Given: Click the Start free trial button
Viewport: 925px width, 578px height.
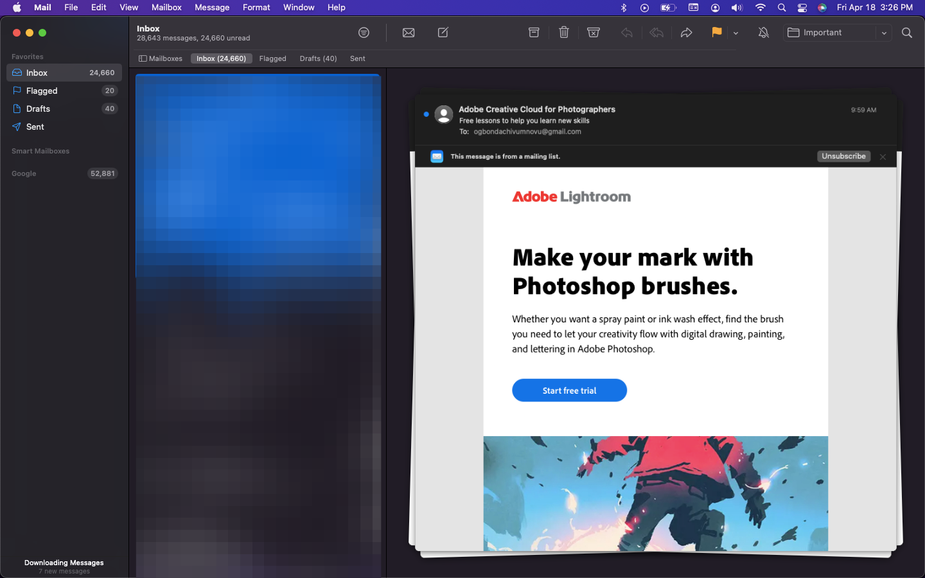Looking at the screenshot, I should point(569,390).
